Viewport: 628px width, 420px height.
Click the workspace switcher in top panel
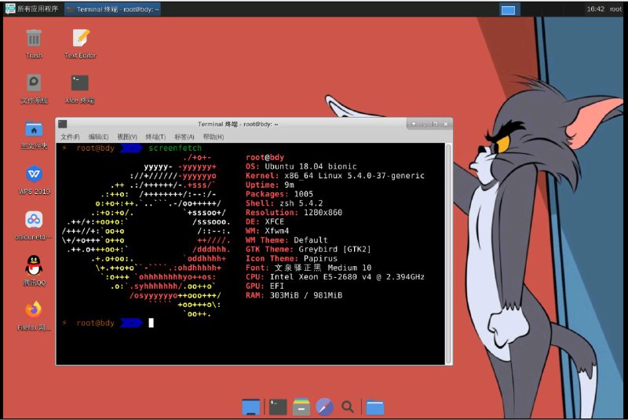[x=508, y=10]
